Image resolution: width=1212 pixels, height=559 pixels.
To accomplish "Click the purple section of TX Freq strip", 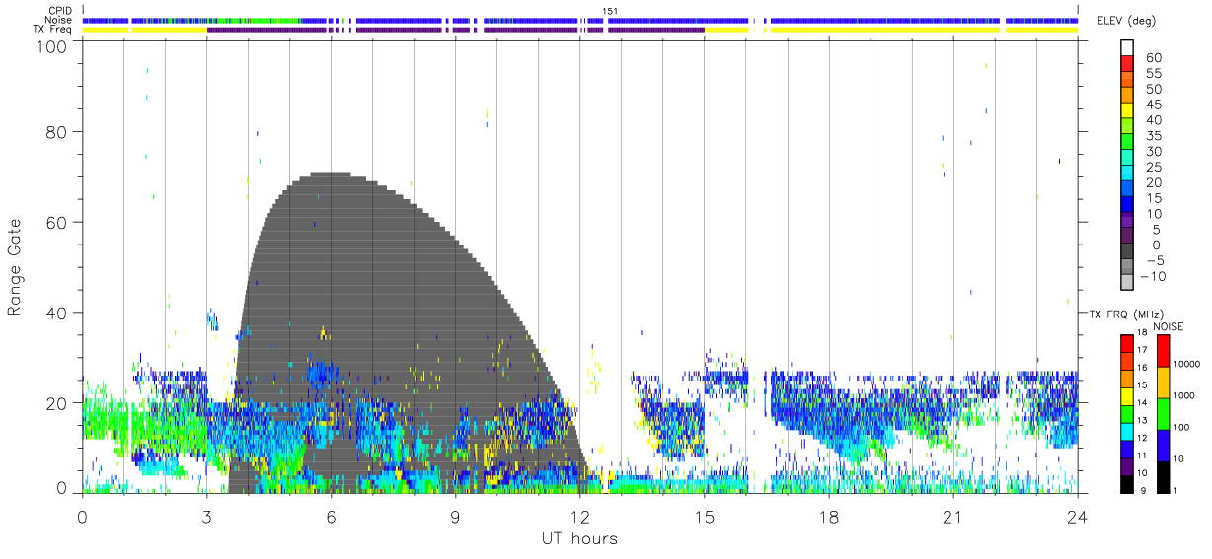I will coord(454,30).
